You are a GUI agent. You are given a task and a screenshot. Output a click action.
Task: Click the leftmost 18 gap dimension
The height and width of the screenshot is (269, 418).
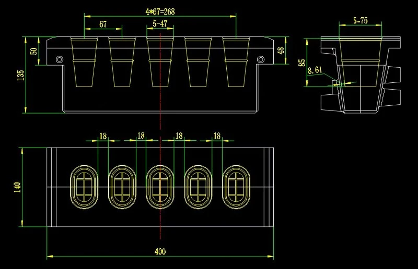pyautogui.click(x=103, y=136)
